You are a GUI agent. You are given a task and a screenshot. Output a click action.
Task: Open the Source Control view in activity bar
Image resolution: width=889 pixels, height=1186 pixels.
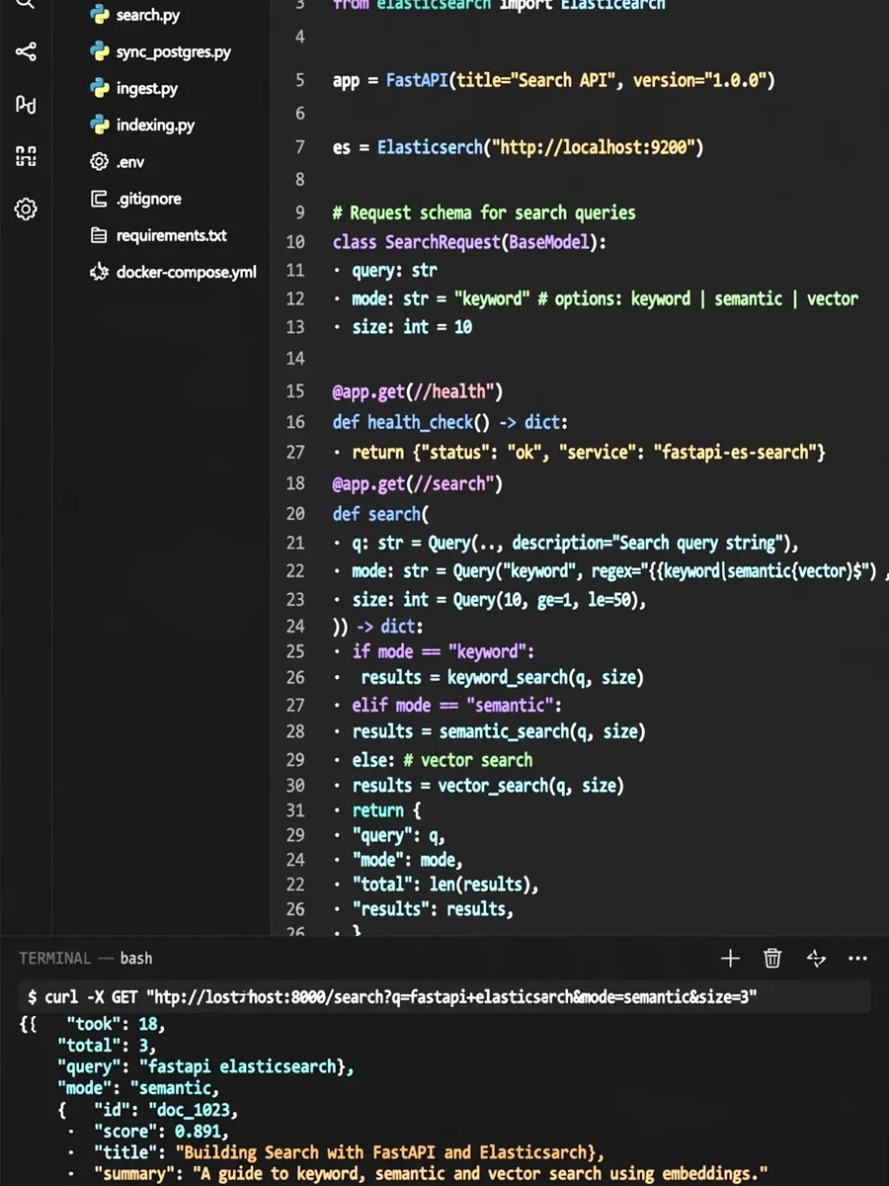[x=26, y=51]
